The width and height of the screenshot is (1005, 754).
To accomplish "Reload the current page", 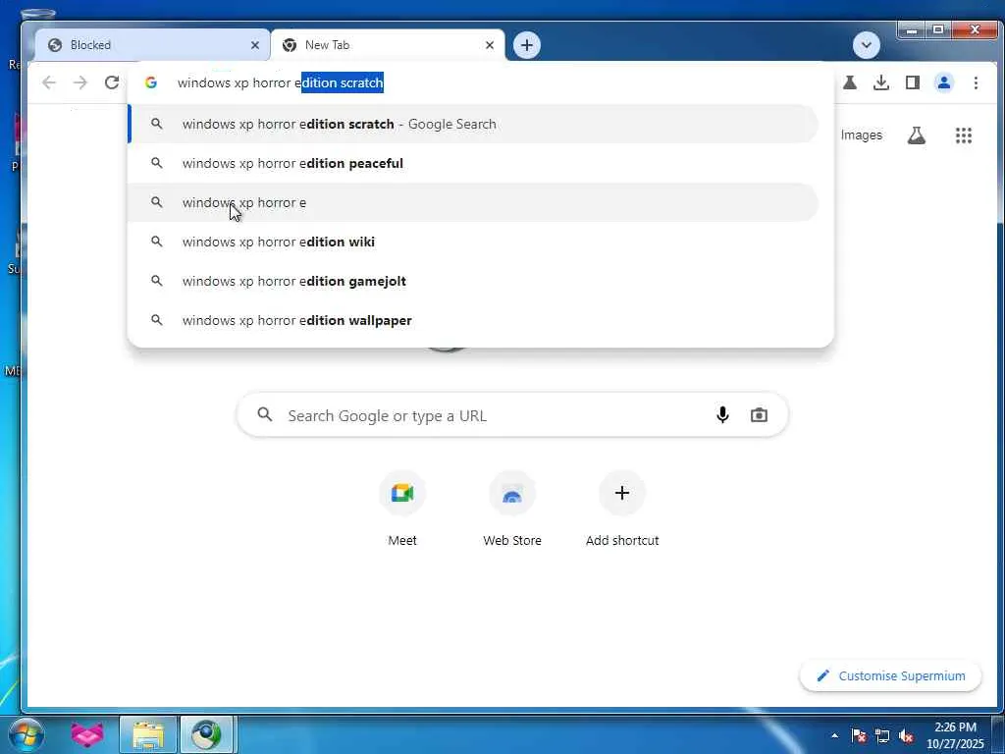I will 112,82.
